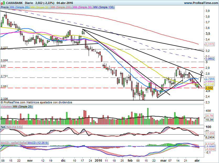The height and width of the screenshot is (163, 219).
Task: Click the feb month marker on time axis
Action: [130, 160]
